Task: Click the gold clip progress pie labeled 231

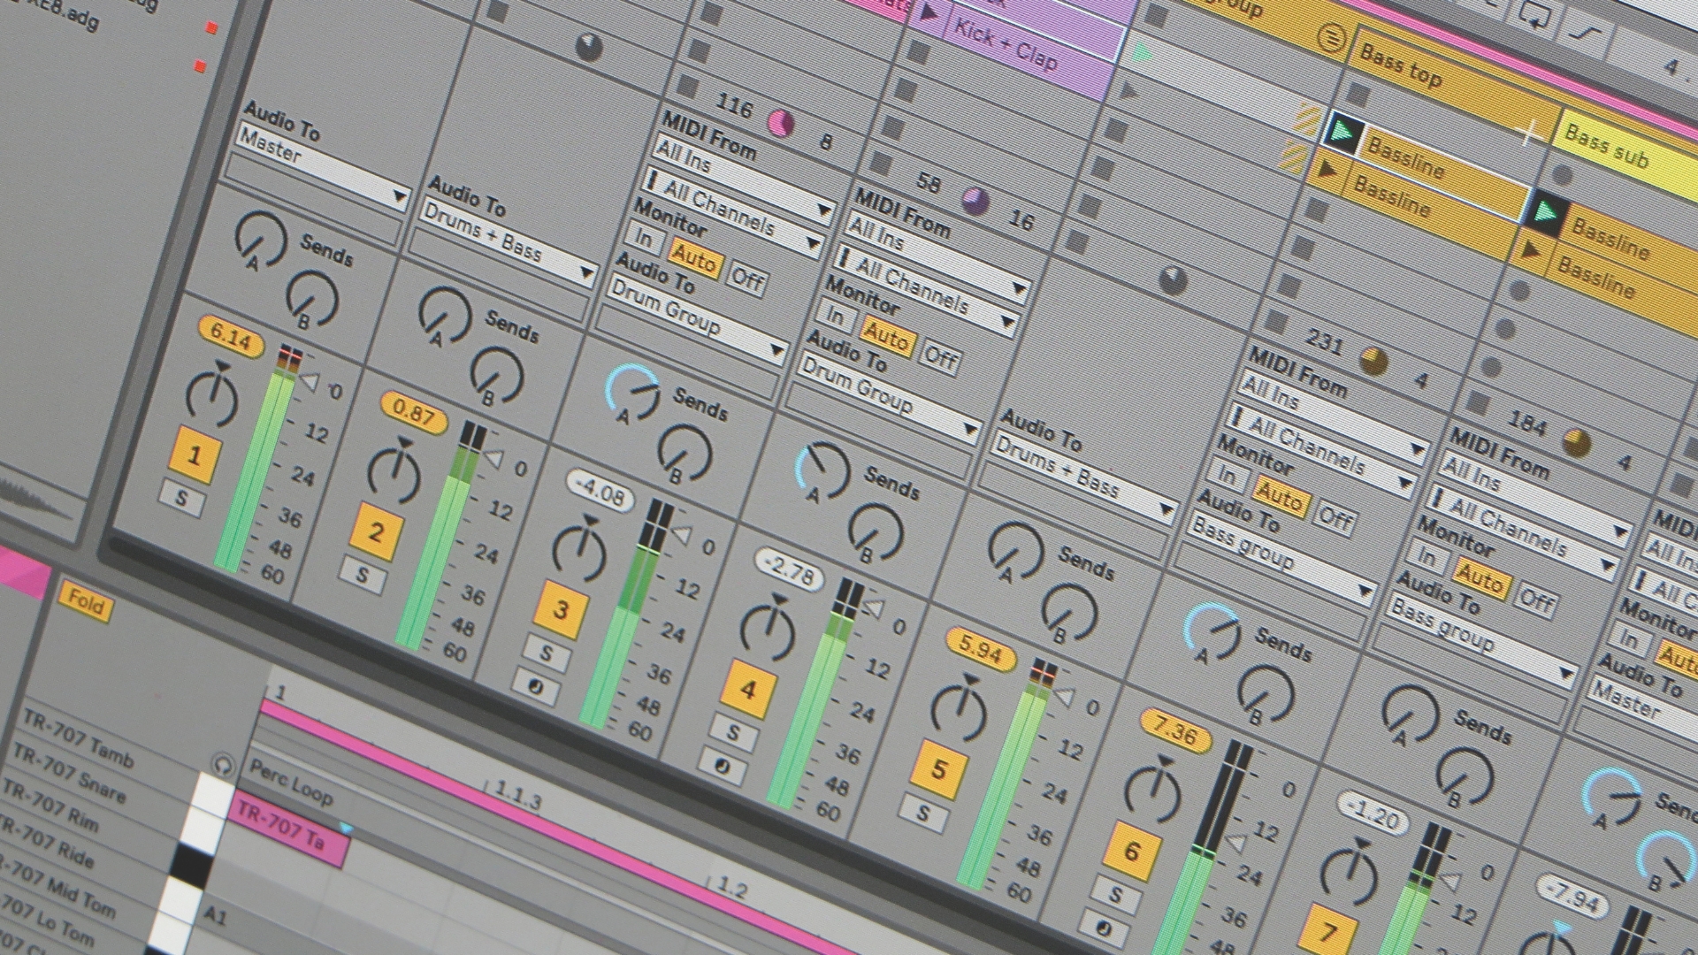Action: 1373,360
